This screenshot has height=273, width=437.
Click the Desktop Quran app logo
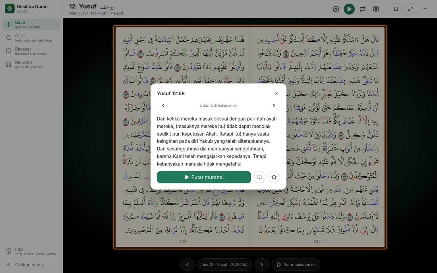pos(10,9)
